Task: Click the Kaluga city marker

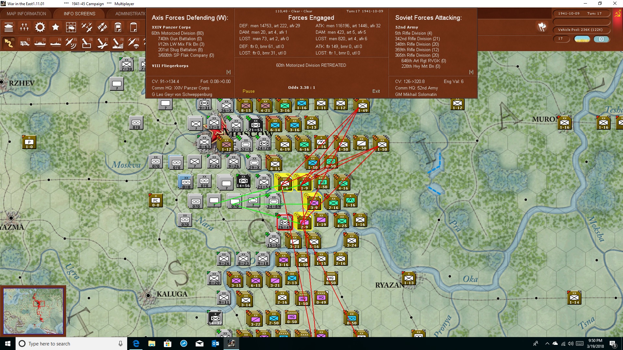Action: 148,295
